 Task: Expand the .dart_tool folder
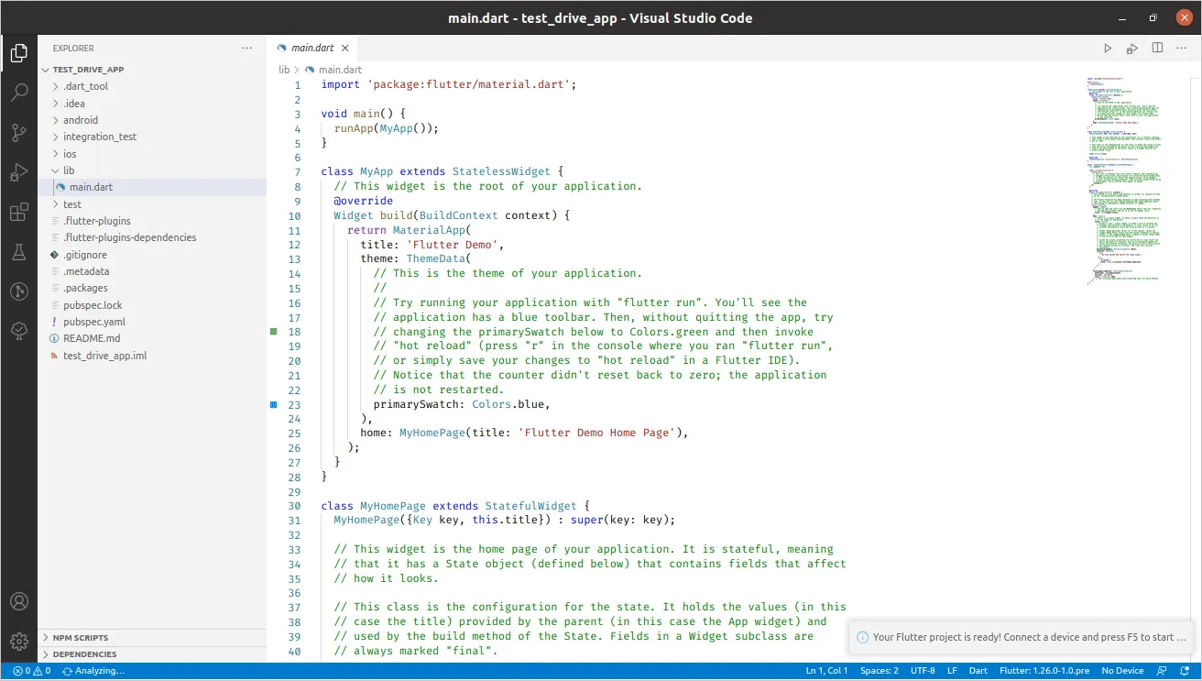(57, 86)
